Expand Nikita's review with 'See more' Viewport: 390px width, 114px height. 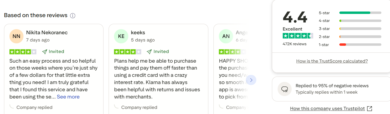tap(68, 97)
